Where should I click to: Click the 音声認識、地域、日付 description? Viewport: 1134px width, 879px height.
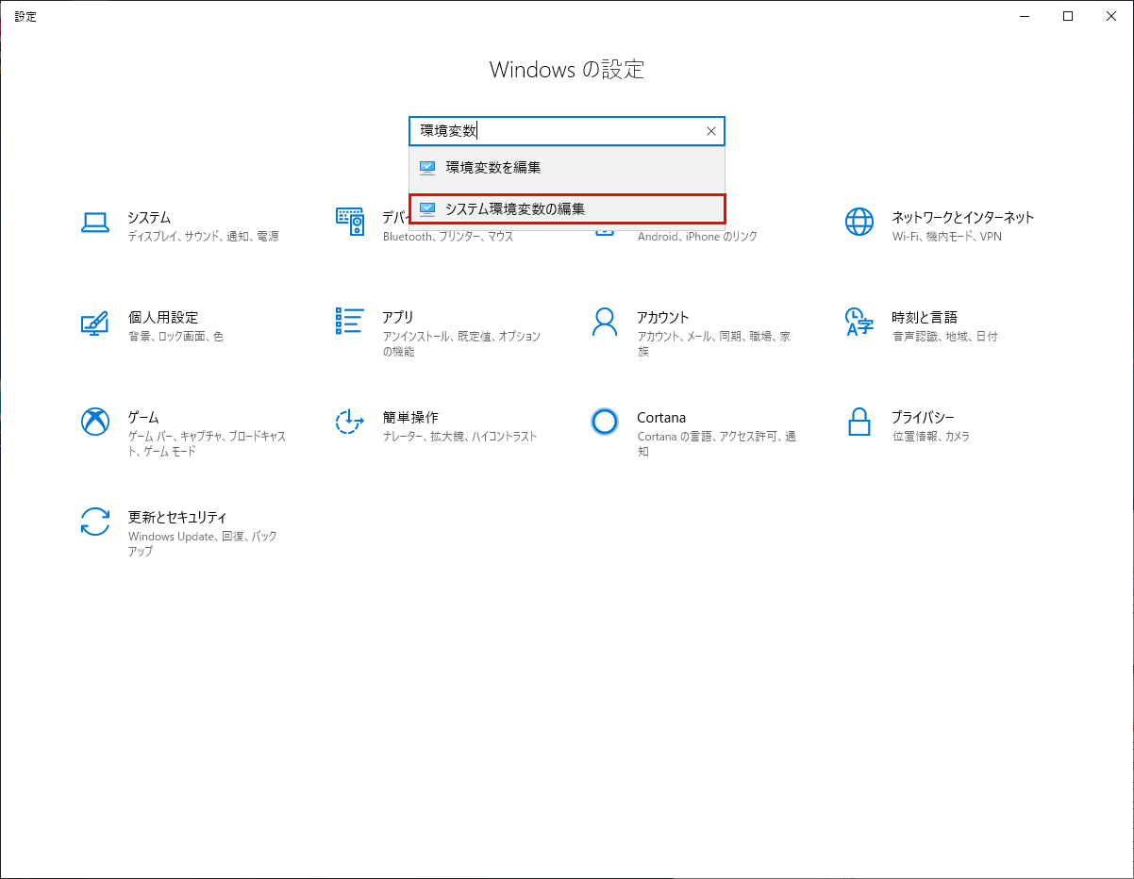pyautogui.click(x=944, y=337)
